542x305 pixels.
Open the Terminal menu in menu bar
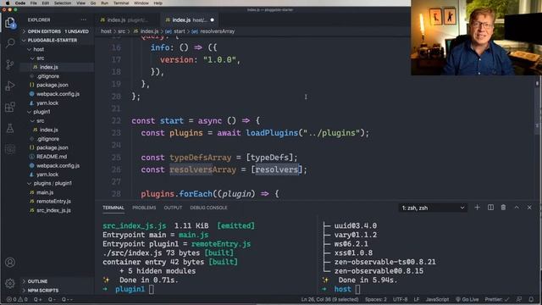(x=121, y=3)
